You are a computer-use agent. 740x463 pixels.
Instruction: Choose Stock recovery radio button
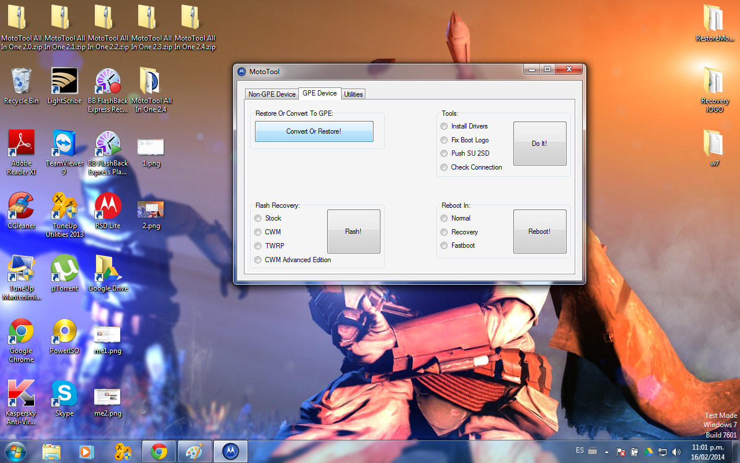[268, 218]
